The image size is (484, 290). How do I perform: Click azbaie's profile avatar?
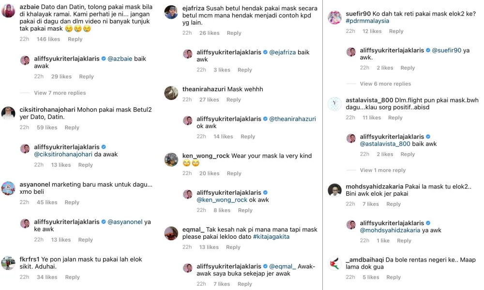point(8,11)
